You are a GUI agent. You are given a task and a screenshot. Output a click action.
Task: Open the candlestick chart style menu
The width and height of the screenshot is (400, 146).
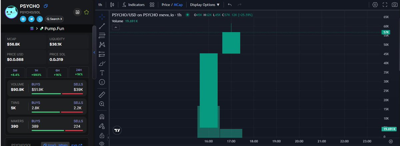[112, 5]
